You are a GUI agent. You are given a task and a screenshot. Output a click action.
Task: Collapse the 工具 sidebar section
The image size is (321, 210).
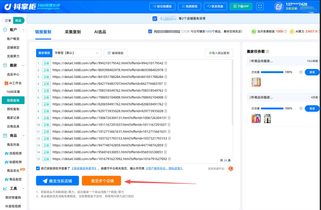[x=23, y=188]
